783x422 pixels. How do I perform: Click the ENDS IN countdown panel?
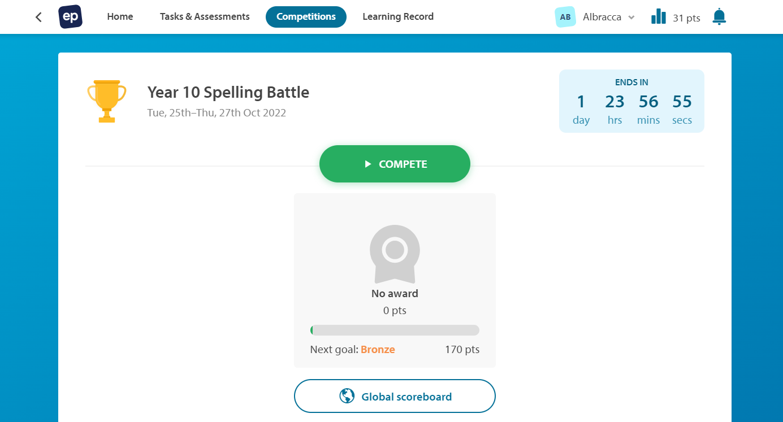(x=631, y=101)
